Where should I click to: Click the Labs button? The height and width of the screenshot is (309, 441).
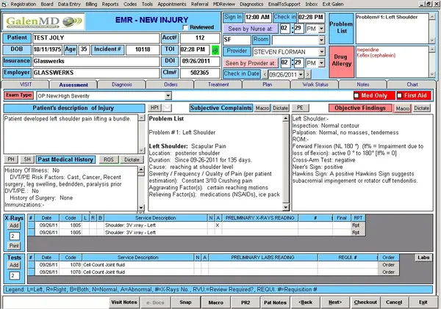[x=423, y=258]
